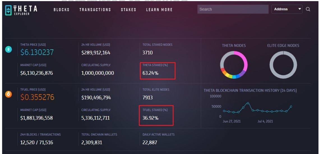The width and height of the screenshot is (321, 154).
Task: Click total elite nodes value 7913
Action: [x=147, y=98]
